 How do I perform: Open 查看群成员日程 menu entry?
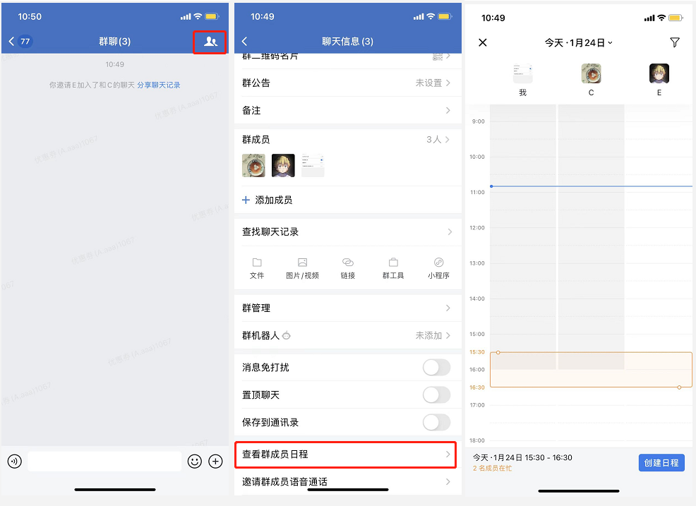[x=346, y=454]
